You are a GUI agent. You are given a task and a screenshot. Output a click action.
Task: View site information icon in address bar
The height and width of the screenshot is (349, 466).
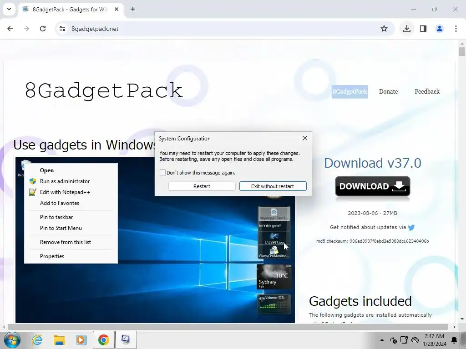(62, 29)
